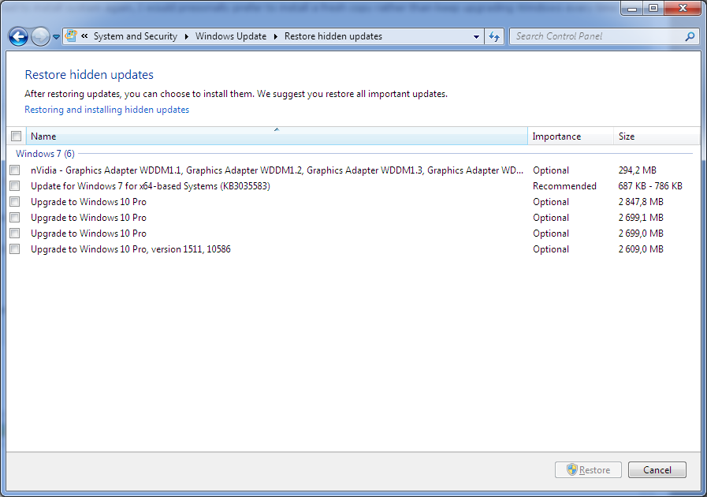707x497 pixels.
Task: Collapse the Windows 7 (6) group
Action: coord(45,154)
